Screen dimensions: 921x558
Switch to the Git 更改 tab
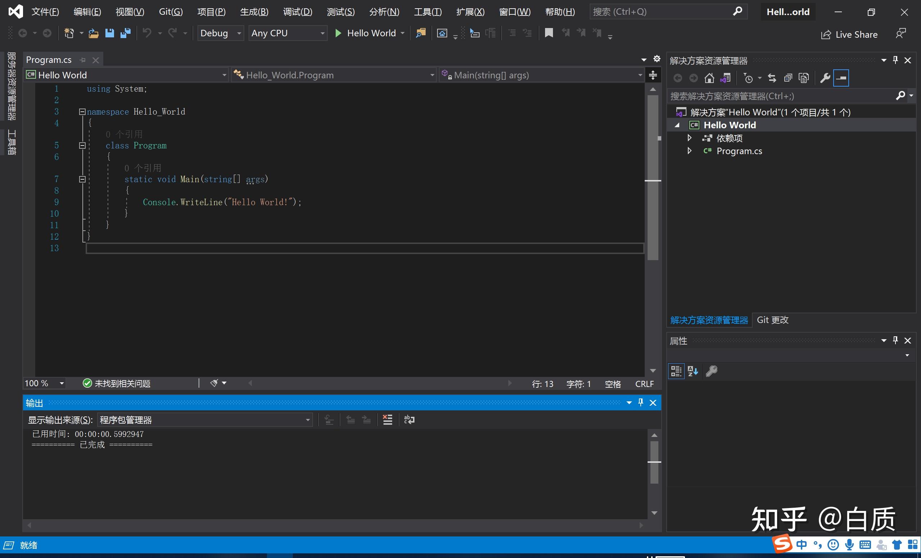coord(773,320)
